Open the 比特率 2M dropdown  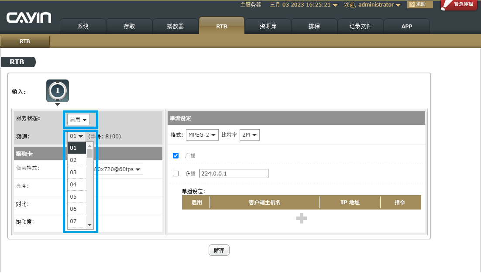pos(250,135)
